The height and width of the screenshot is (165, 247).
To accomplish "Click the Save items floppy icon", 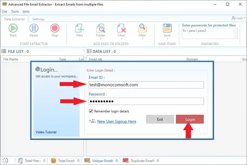I will tap(167, 28).
